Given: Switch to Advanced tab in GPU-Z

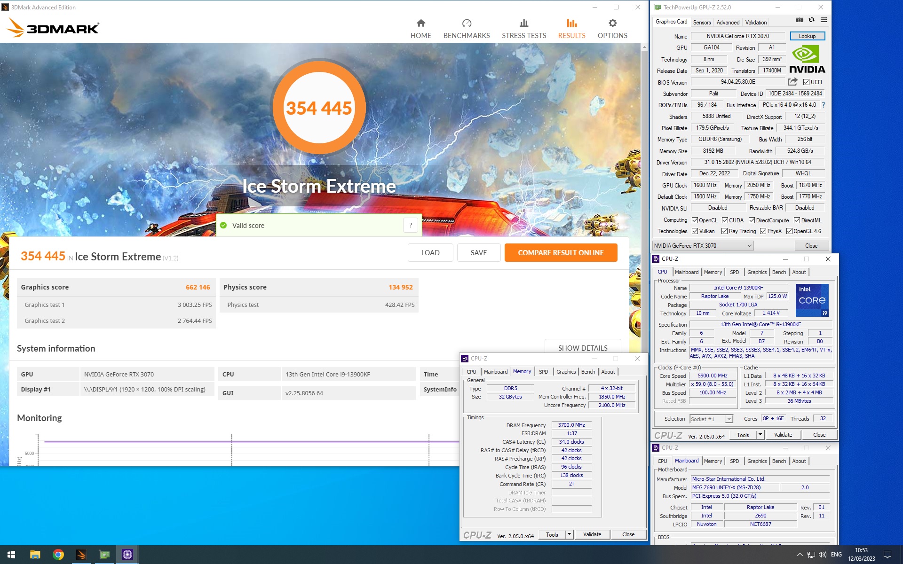Looking at the screenshot, I should pyautogui.click(x=728, y=23).
